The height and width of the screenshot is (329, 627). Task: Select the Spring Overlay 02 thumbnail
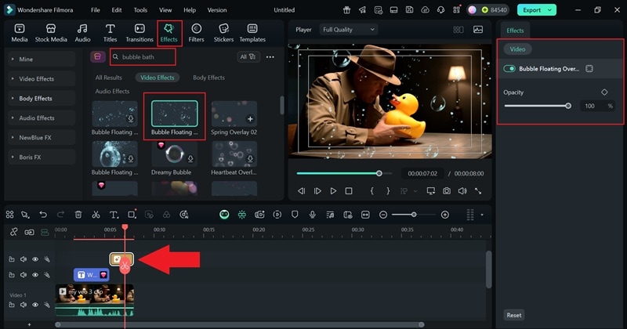234,114
